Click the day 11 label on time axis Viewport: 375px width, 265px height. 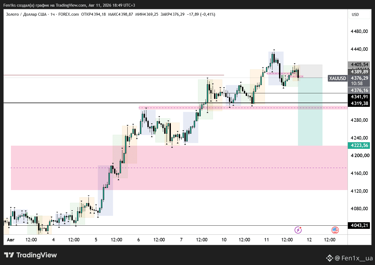(267, 240)
